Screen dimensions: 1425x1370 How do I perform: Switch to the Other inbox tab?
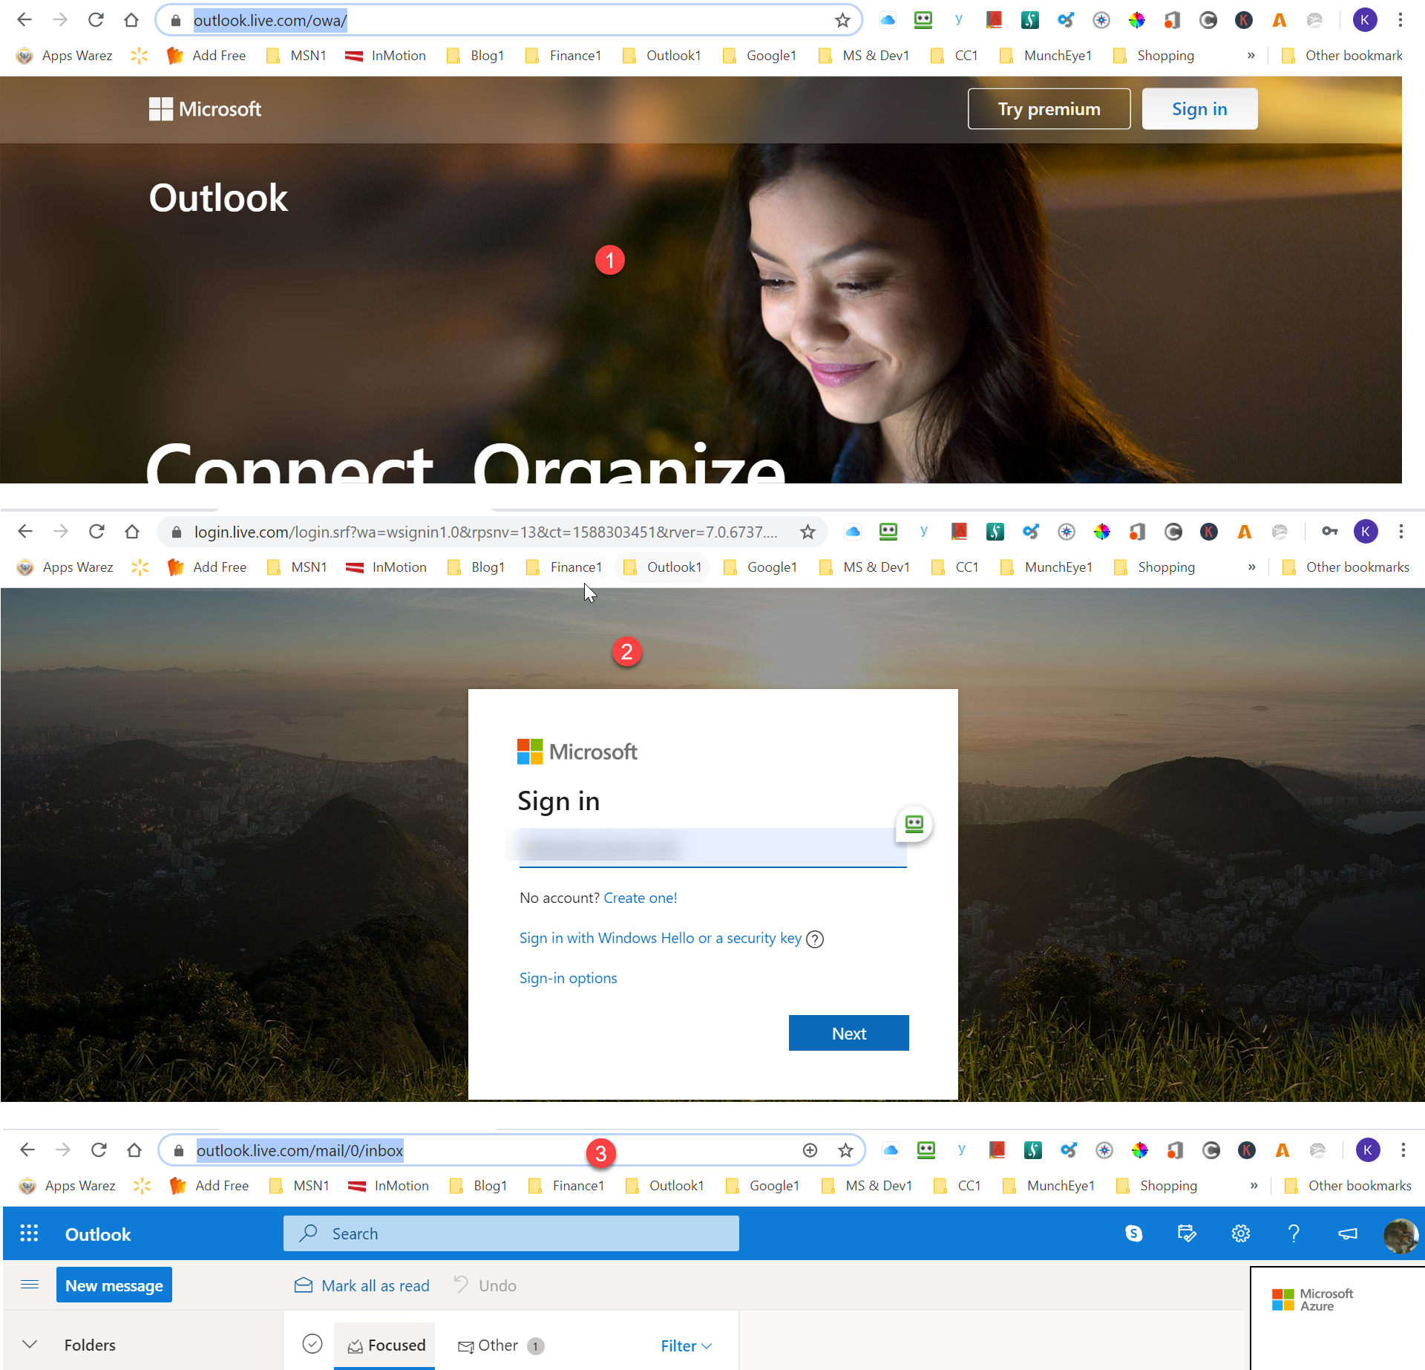point(501,1345)
